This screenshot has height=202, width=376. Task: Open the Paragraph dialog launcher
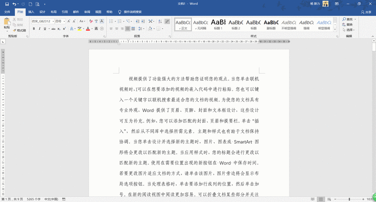(x=170, y=36)
